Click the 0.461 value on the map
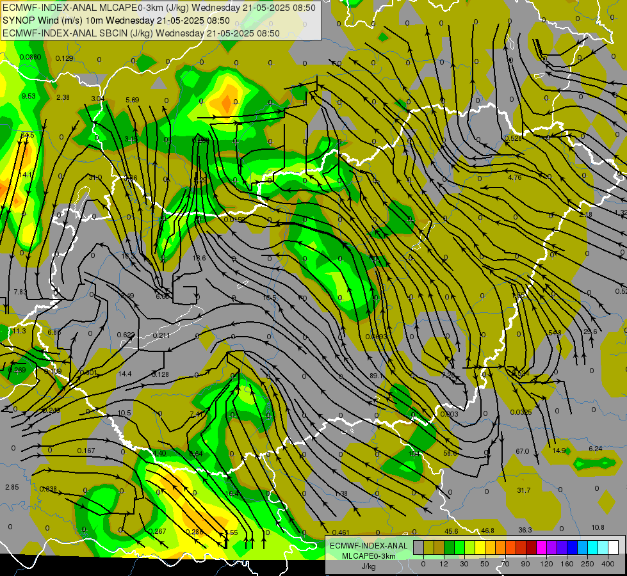This screenshot has width=627, height=576. pyautogui.click(x=341, y=532)
